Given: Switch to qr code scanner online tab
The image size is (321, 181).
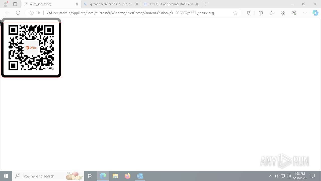Looking at the screenshot, I should tap(111, 4).
